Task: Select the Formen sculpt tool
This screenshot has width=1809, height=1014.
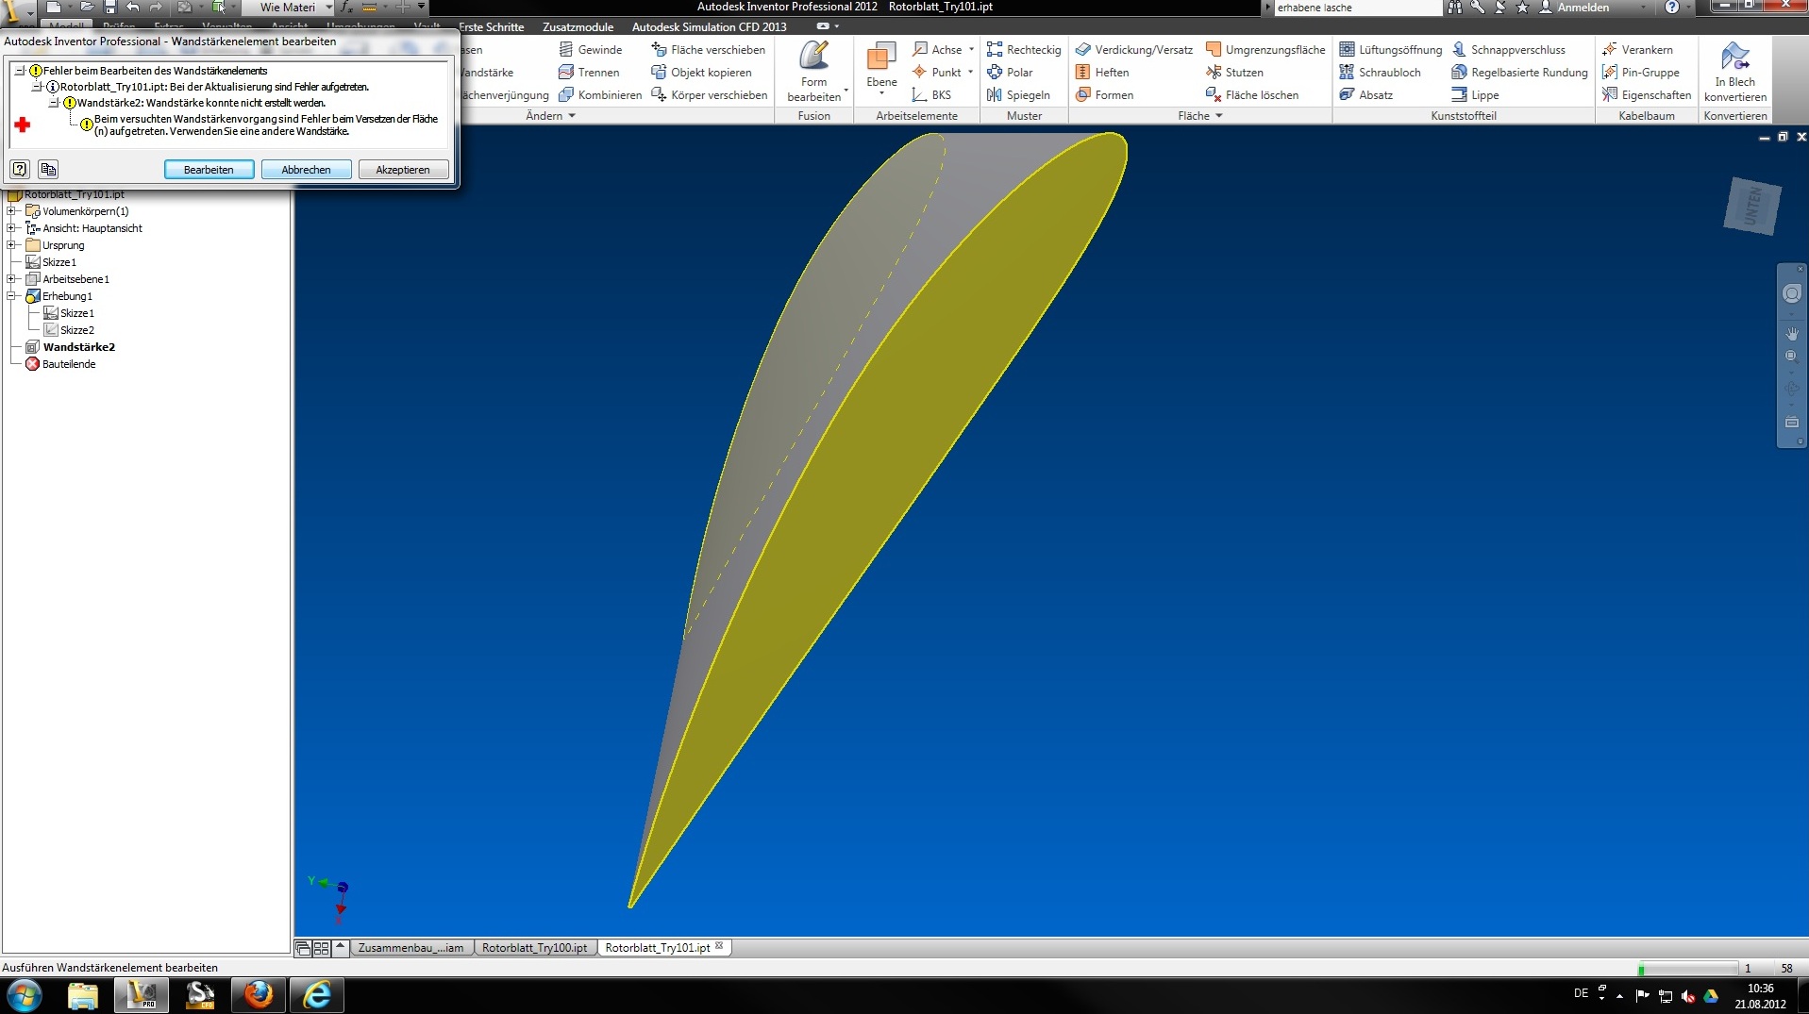Action: [x=1104, y=94]
